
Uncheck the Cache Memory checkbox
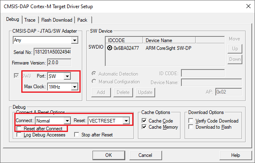[x=144, y=127]
